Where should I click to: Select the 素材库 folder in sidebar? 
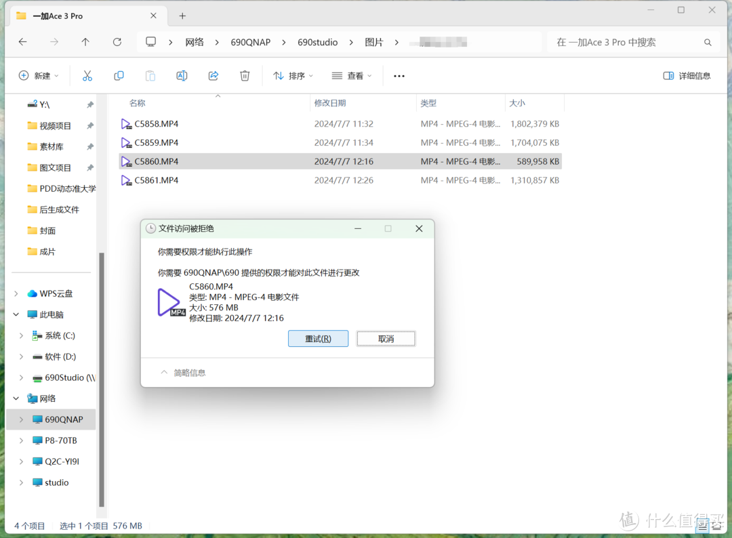pos(51,146)
